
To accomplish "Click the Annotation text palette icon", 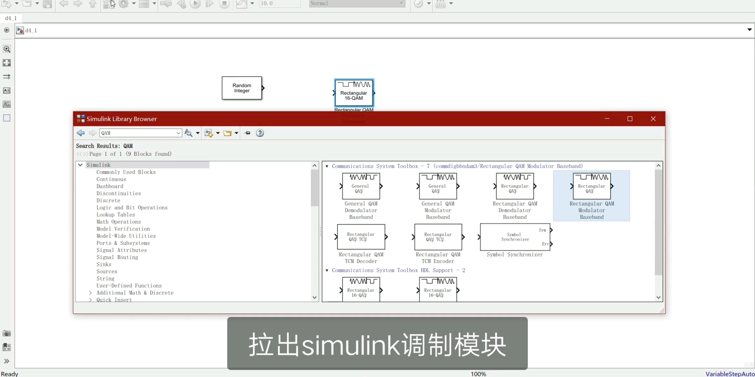I will [7, 90].
